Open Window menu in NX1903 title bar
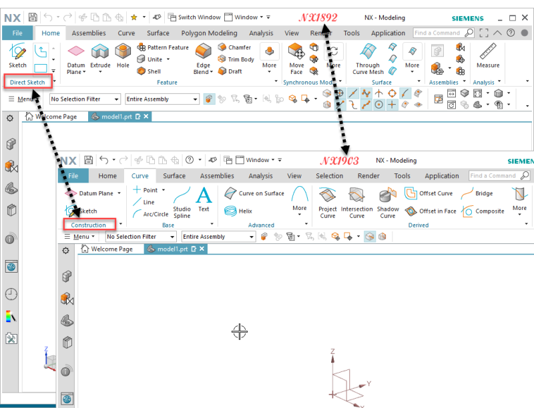Viewport: 534px width, 408px height. [255, 160]
